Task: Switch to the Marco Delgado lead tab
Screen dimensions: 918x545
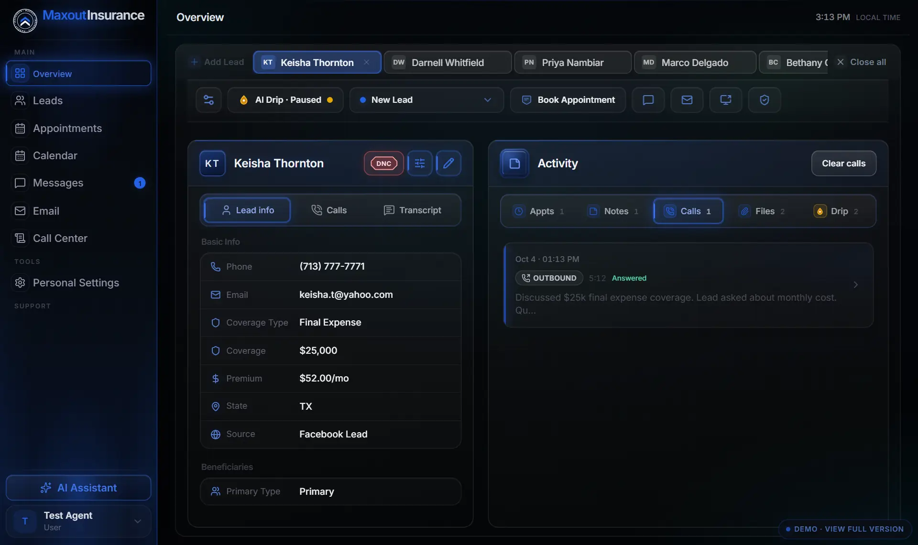Action: tap(695, 62)
